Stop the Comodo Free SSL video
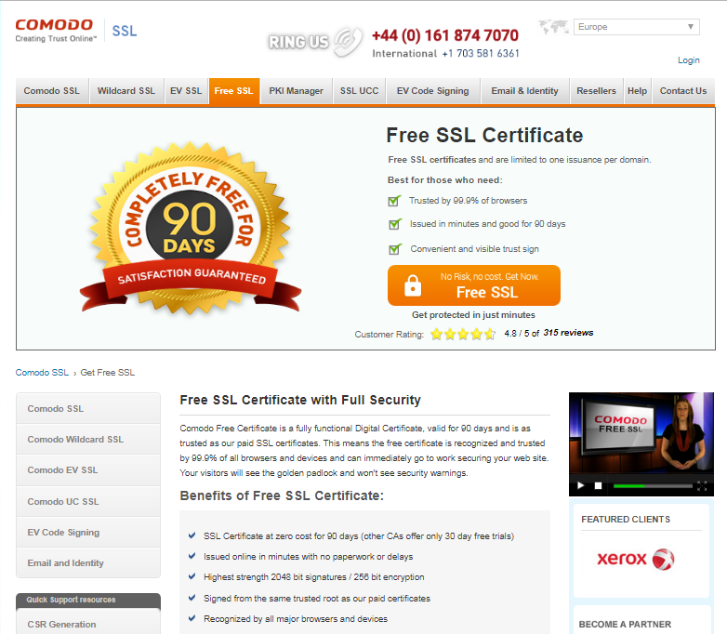 [x=598, y=485]
